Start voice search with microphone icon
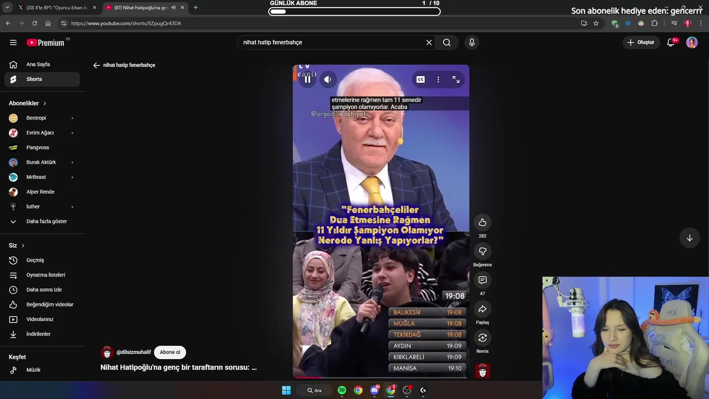The height and width of the screenshot is (399, 709). tap(471, 42)
